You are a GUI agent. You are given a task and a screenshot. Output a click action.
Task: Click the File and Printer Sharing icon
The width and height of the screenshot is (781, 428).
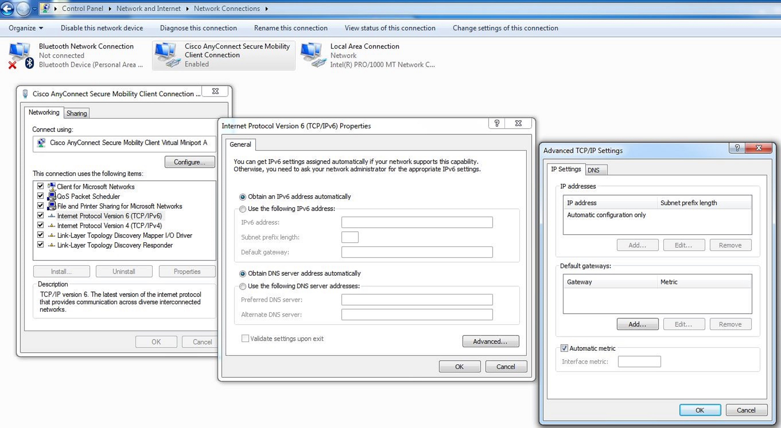click(x=52, y=206)
